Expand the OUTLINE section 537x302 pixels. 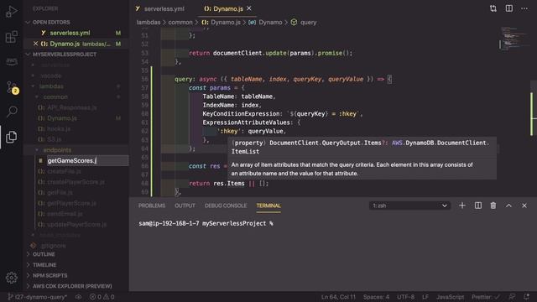point(44,254)
